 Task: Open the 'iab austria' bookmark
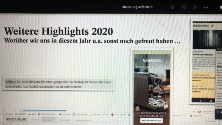click(x=66, y=115)
